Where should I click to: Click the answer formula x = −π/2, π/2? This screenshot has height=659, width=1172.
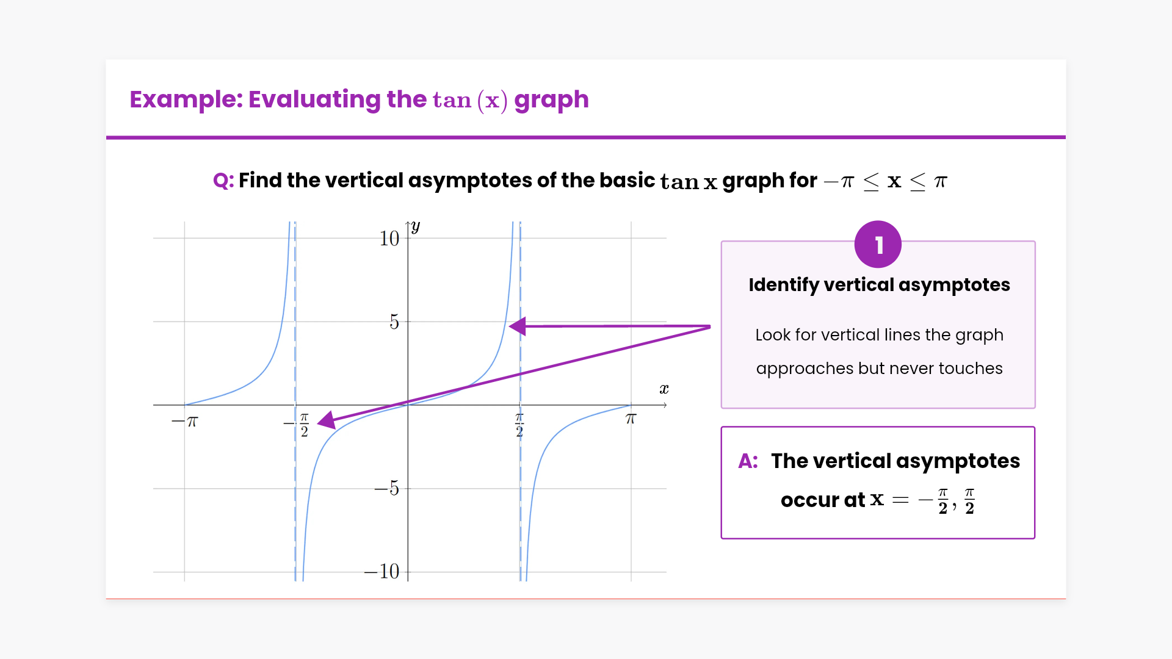(922, 500)
